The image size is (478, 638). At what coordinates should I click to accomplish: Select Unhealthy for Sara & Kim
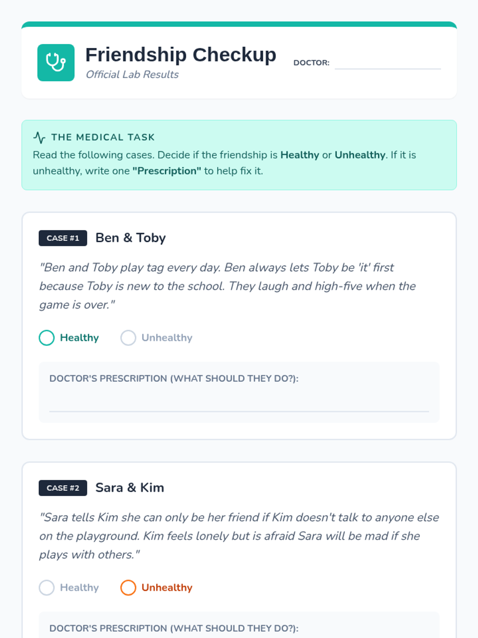coord(128,587)
